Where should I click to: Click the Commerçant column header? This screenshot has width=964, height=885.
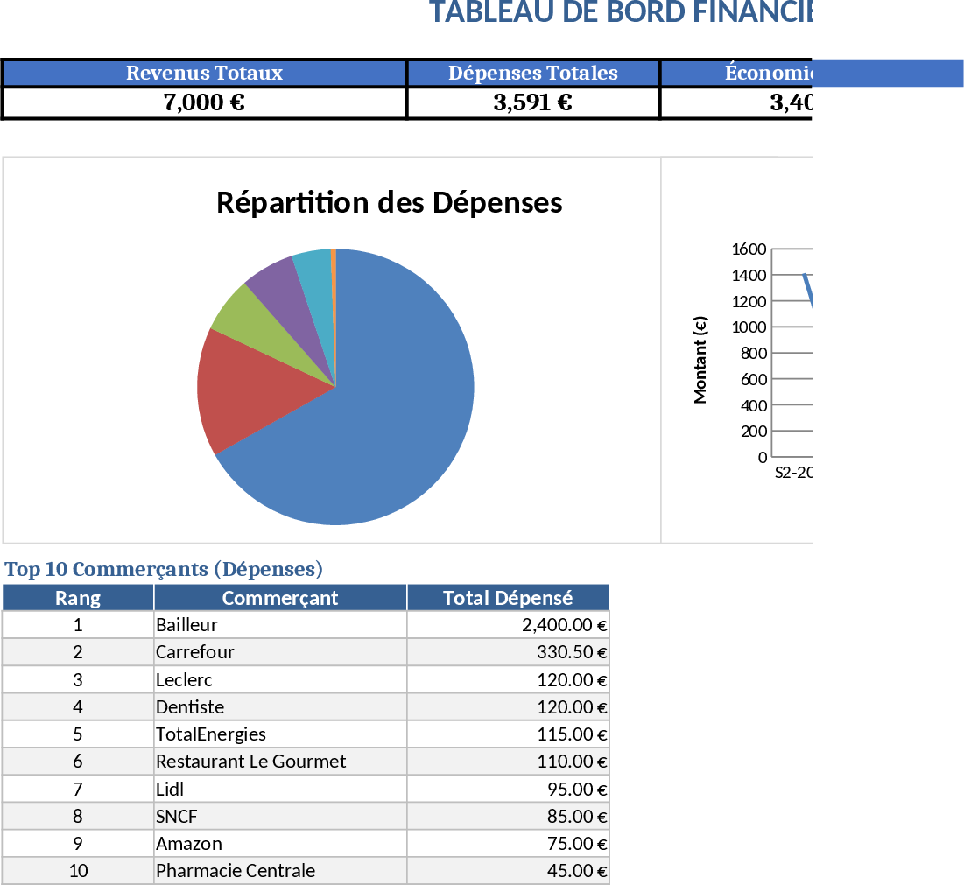point(279,598)
